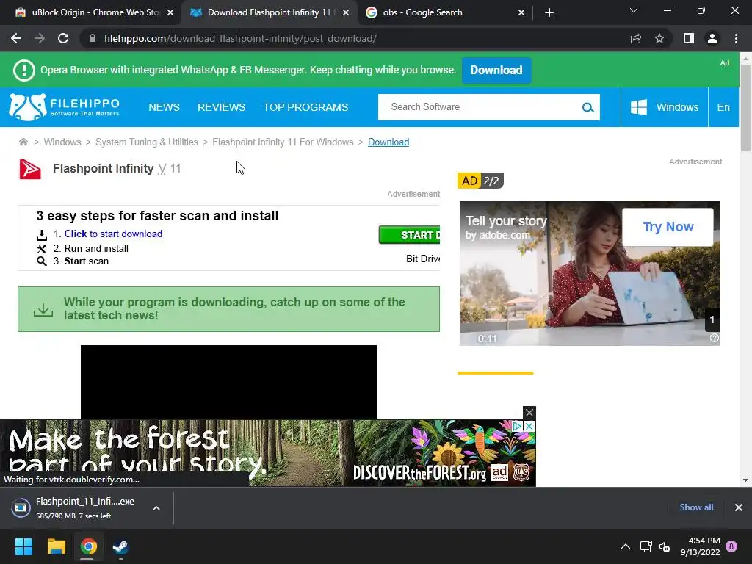Open the clock showing 4:54 PM
The height and width of the screenshot is (564, 752).
[x=700, y=546]
